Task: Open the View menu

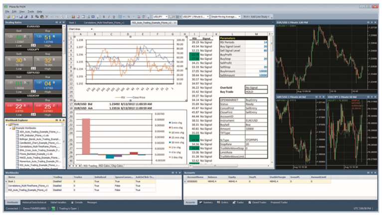Action: click(x=22, y=11)
